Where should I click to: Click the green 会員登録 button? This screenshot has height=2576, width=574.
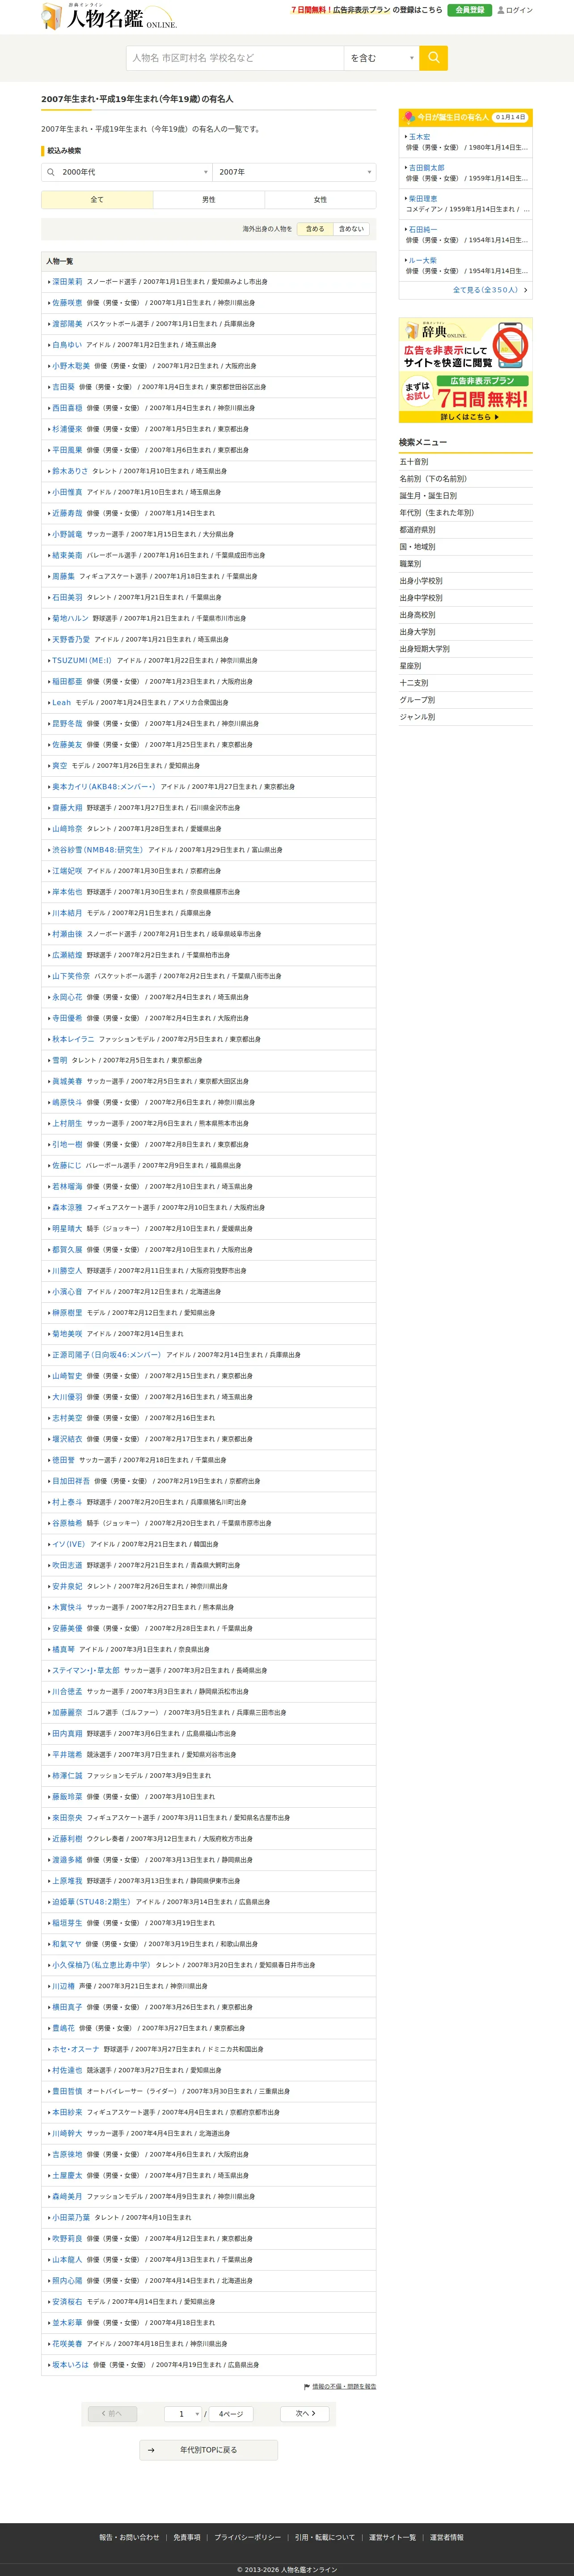pyautogui.click(x=469, y=10)
